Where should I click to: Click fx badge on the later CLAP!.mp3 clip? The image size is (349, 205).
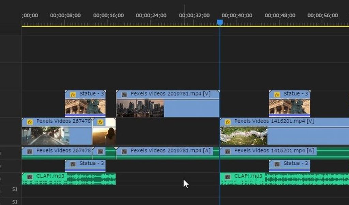(x=228, y=177)
